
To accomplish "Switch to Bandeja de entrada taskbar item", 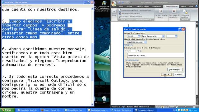I will point(98,110).
